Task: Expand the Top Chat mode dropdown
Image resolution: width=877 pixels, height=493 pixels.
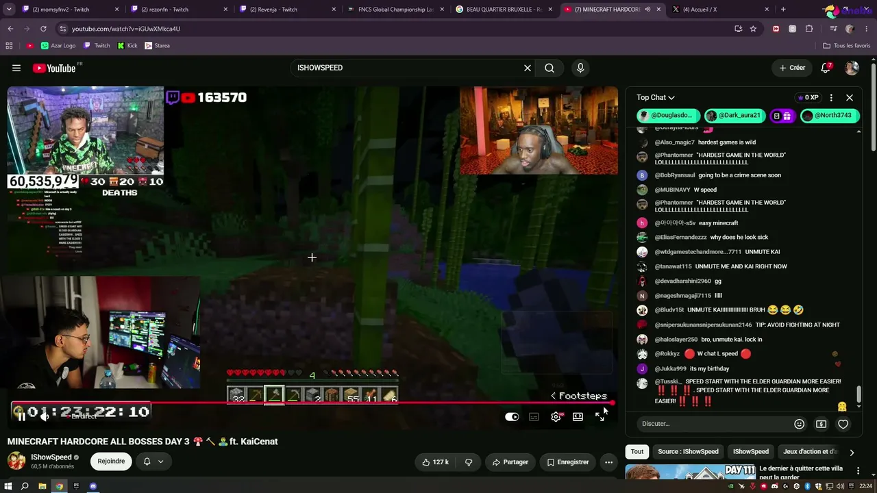Action: pos(656,98)
